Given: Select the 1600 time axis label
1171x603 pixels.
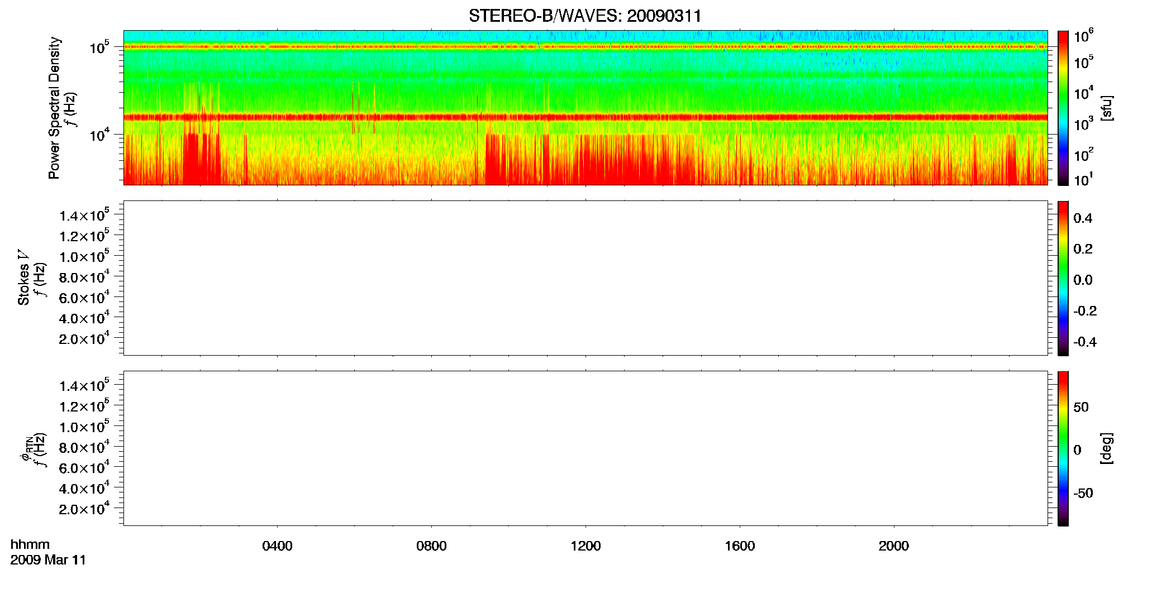Looking at the screenshot, I should point(740,546).
